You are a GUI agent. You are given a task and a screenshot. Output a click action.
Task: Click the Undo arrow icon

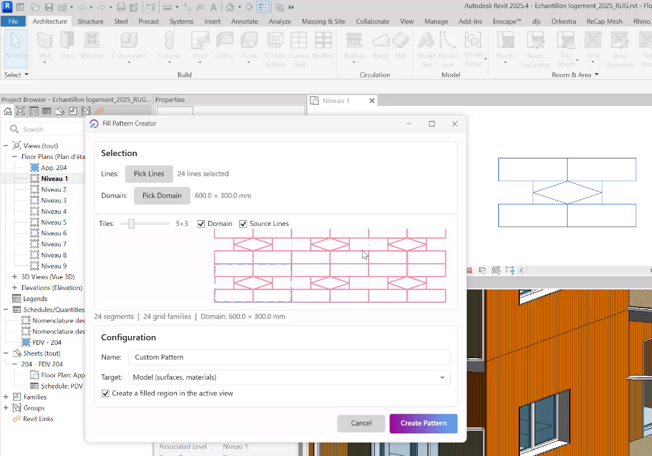coord(82,7)
